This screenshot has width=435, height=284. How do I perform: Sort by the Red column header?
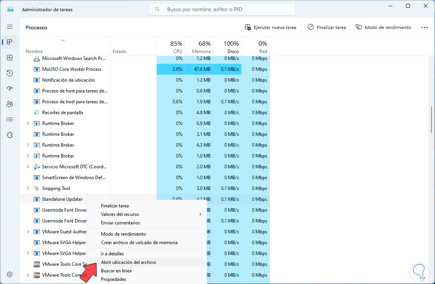255,46
